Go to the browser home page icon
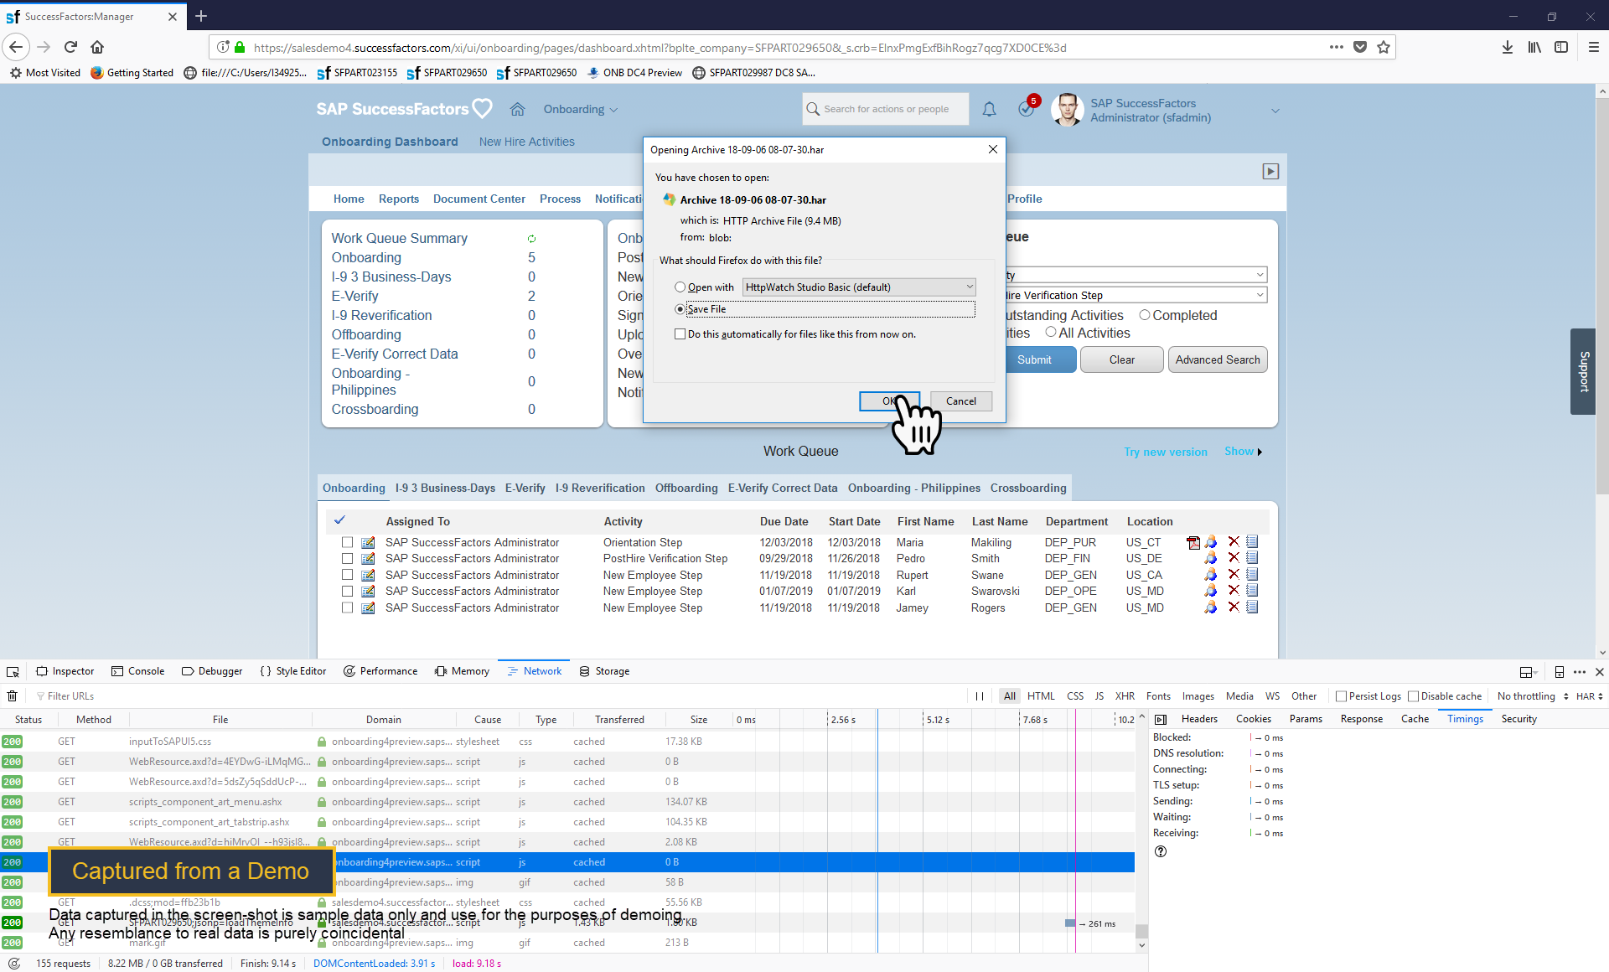The width and height of the screenshot is (1609, 972). pos(97,47)
